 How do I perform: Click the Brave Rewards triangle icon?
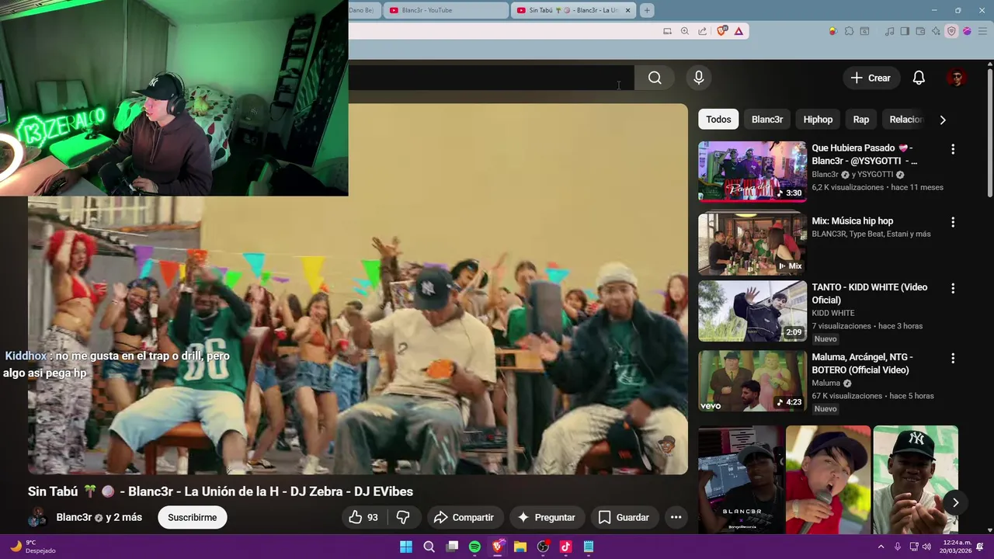pyautogui.click(x=739, y=31)
